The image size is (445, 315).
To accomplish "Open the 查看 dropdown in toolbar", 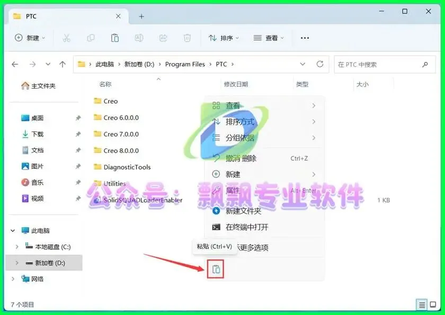I will tap(269, 38).
